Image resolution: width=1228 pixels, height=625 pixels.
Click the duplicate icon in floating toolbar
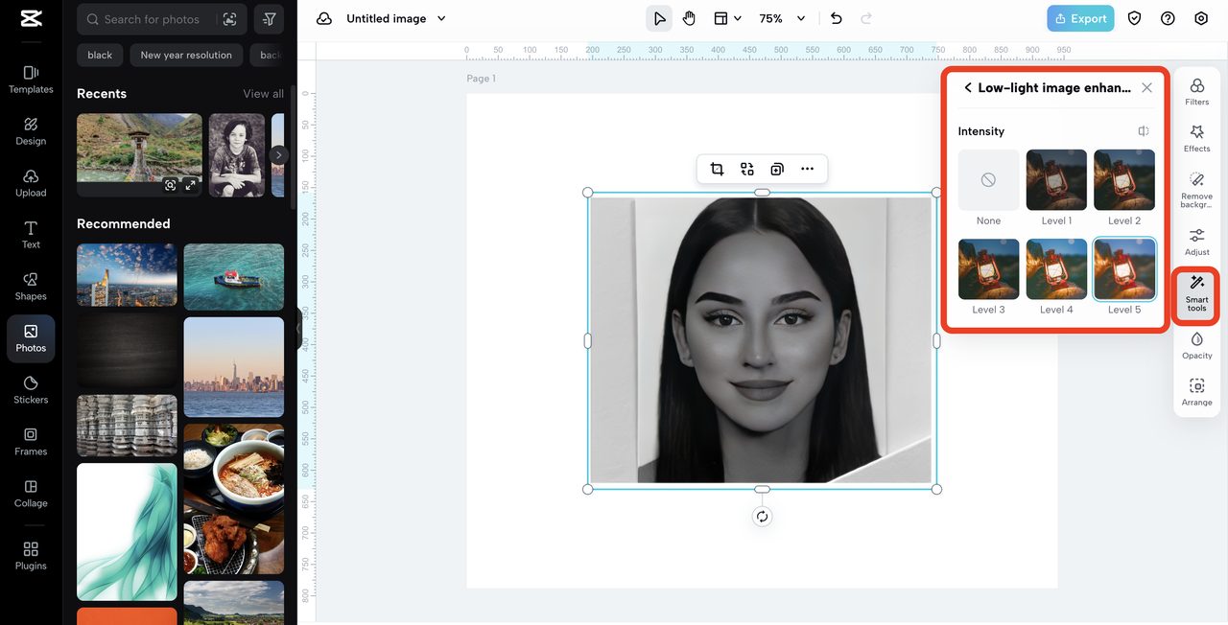coord(777,170)
